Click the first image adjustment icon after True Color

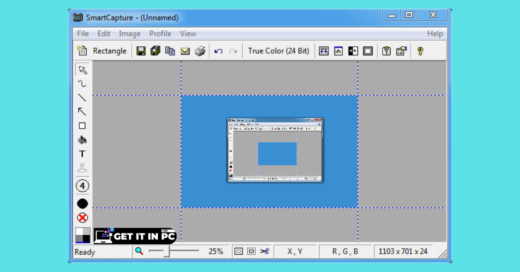[324, 51]
